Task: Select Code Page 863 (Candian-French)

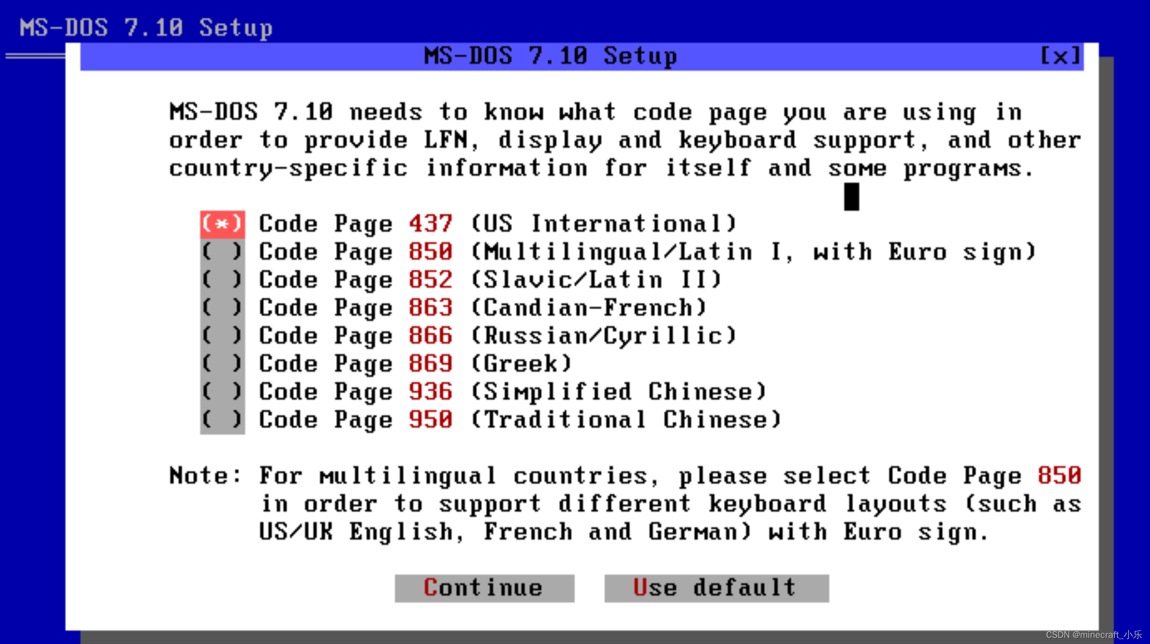Action: [222, 307]
